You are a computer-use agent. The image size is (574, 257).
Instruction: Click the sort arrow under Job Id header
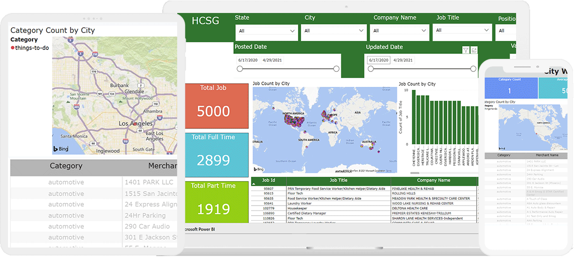tap(254, 184)
